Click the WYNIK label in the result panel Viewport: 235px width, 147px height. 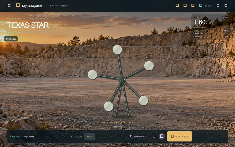[x=197, y=17]
